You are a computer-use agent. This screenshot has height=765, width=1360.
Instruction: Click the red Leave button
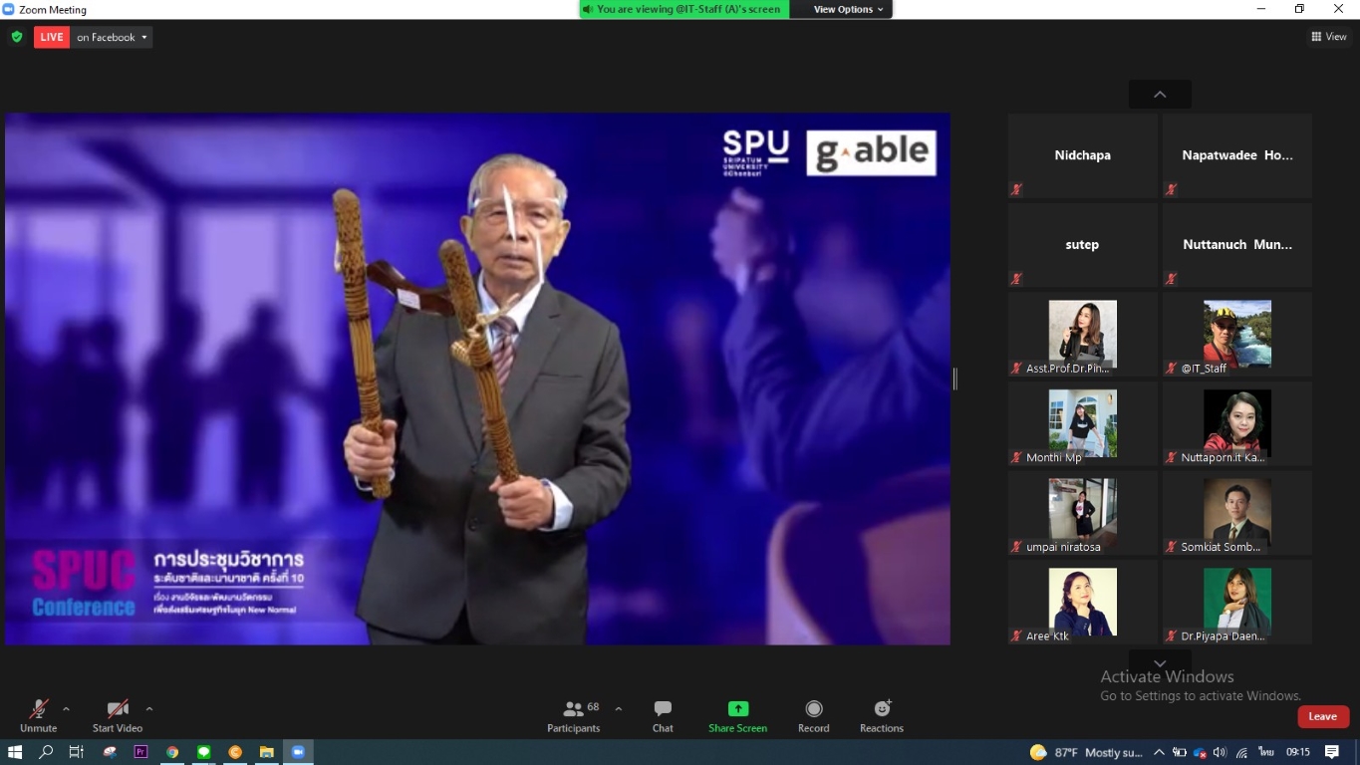tap(1322, 716)
